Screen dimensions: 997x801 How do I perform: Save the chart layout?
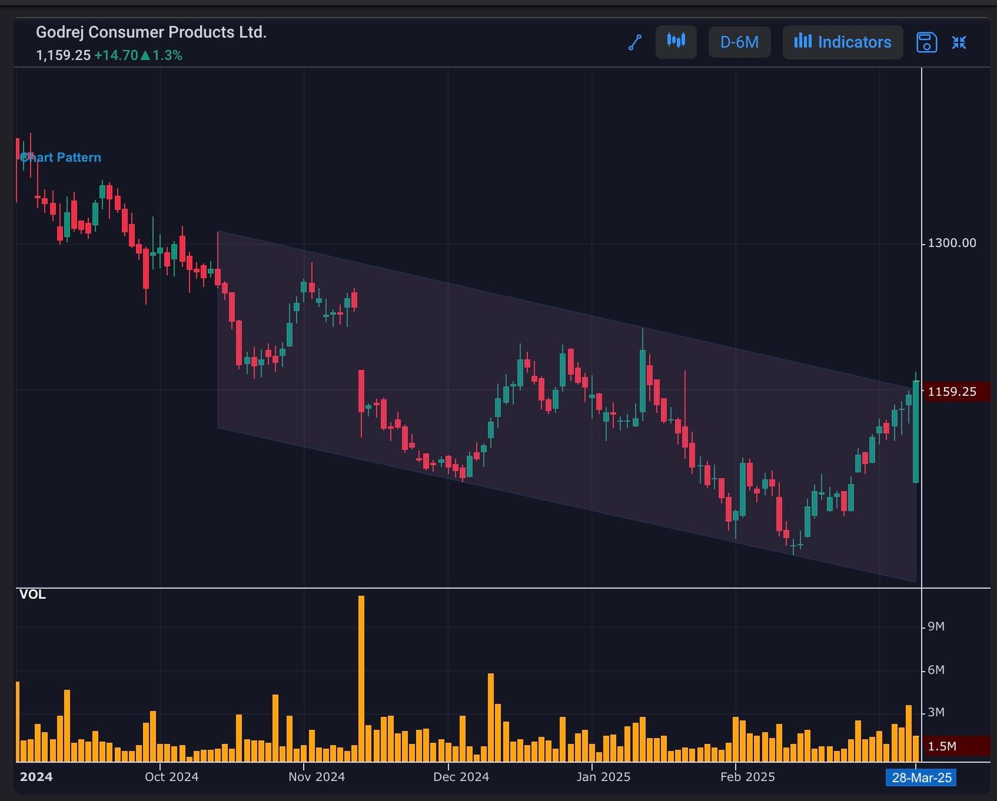pyautogui.click(x=926, y=42)
